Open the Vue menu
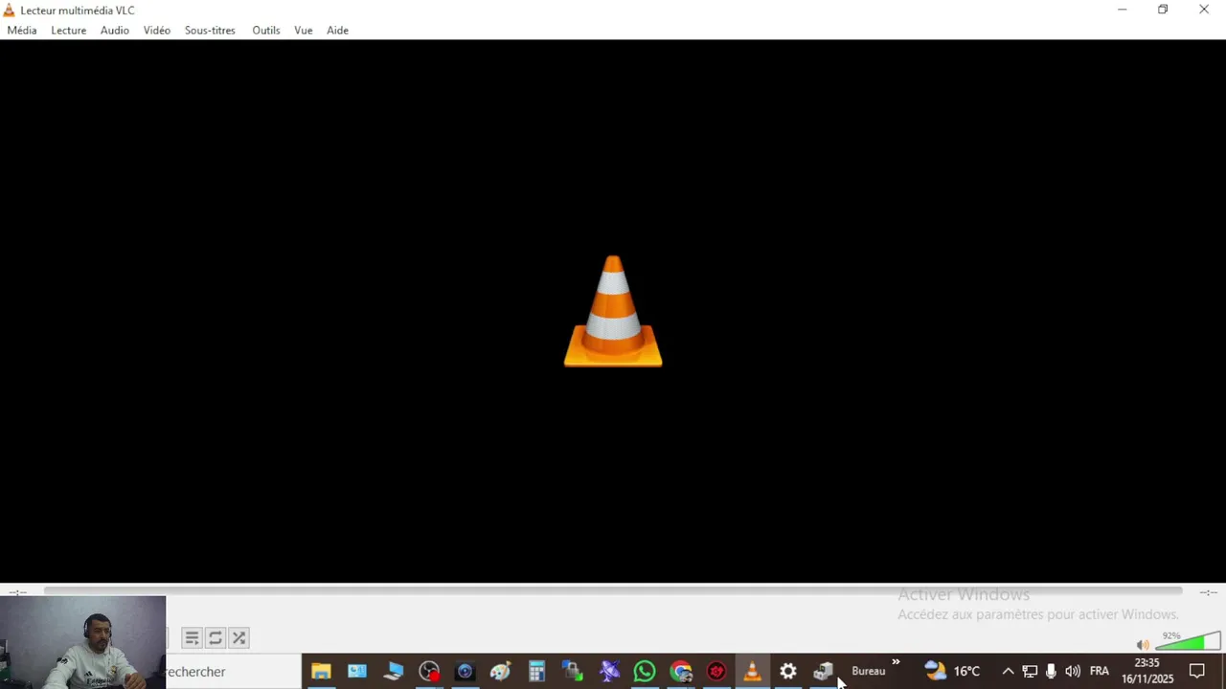 (304, 31)
